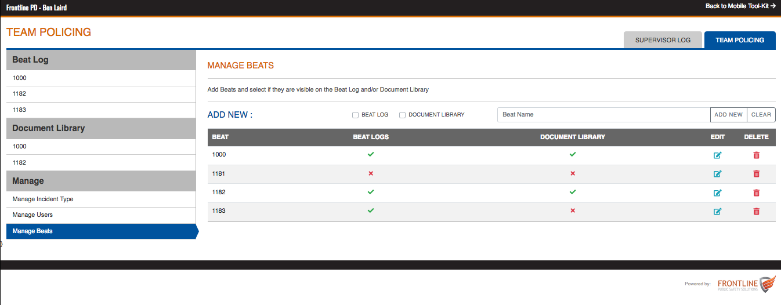Delete beat 1183 using trash icon
This screenshot has height=305, width=781.
pos(756,211)
